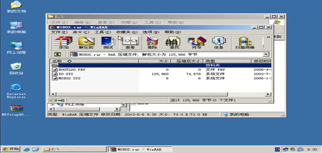Open the 查看 (View) toolbar tool
The height and width of the screenshot is (153, 322).
(130, 43)
